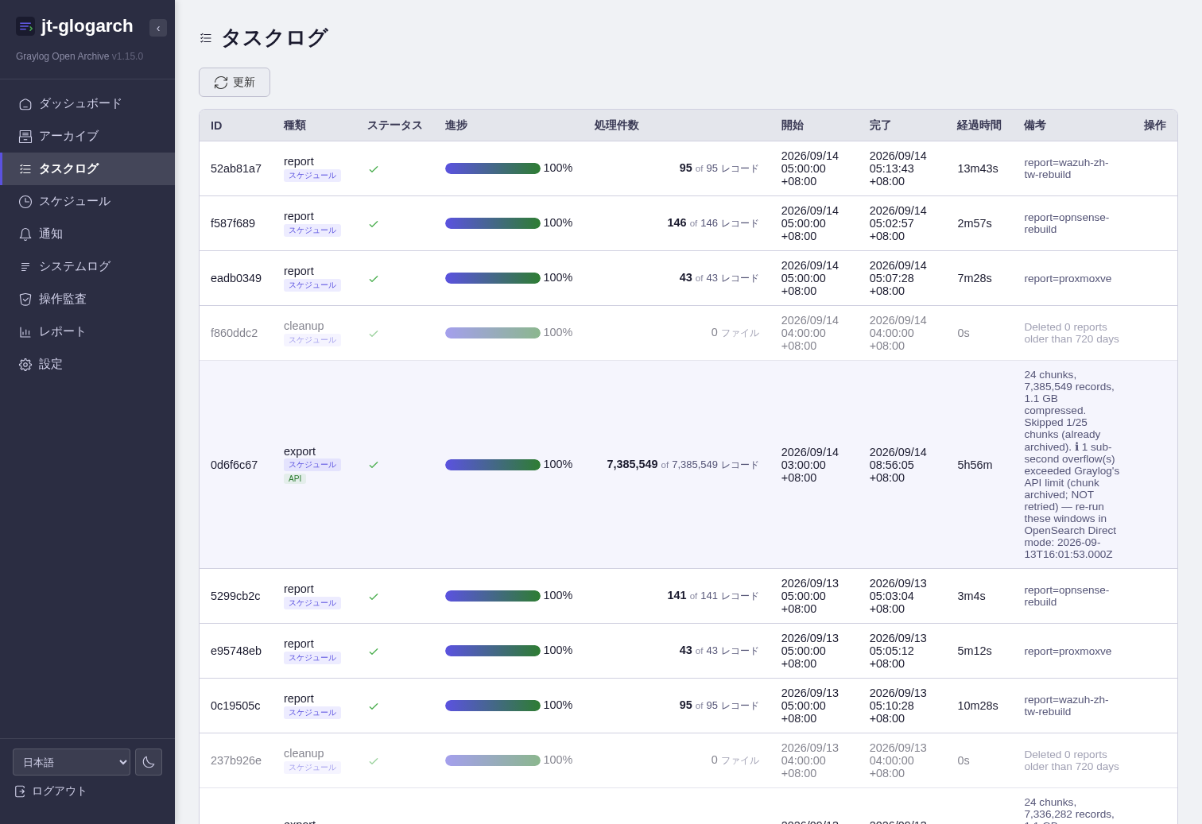Select task ID 52ab81a7
This screenshot has height=824, width=1202.
coord(236,168)
